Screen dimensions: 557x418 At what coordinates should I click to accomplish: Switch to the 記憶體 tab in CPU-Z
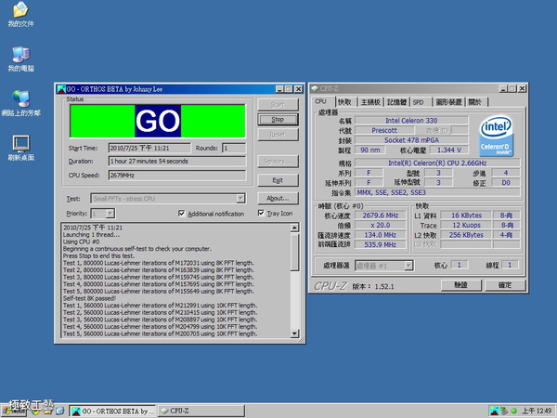[x=396, y=102]
